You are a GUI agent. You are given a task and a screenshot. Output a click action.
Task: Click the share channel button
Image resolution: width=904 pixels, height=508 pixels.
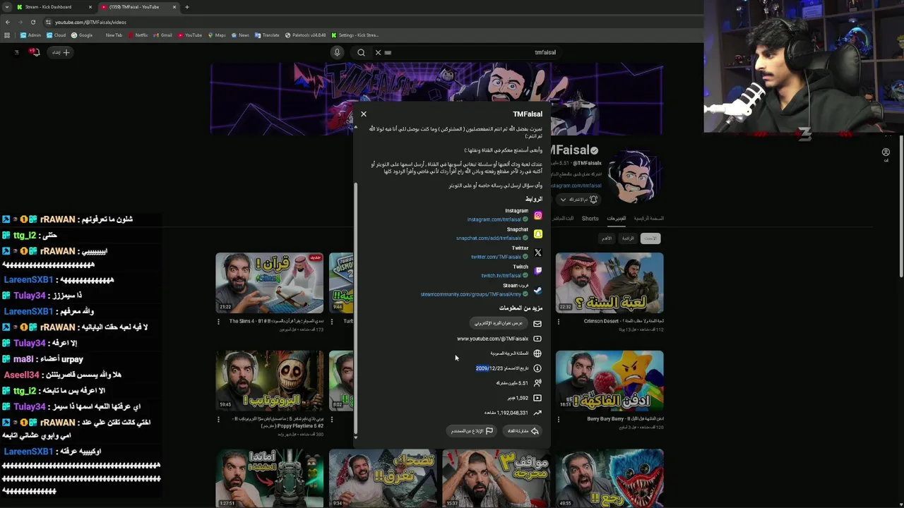pos(523,431)
